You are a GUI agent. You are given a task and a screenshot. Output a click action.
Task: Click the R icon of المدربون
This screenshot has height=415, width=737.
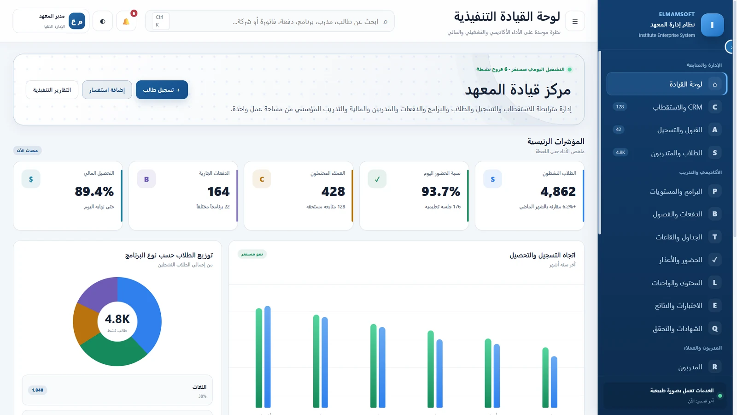click(x=715, y=367)
